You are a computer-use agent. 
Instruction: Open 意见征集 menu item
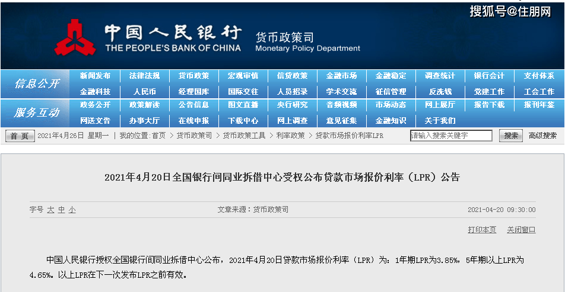pyautogui.click(x=342, y=120)
